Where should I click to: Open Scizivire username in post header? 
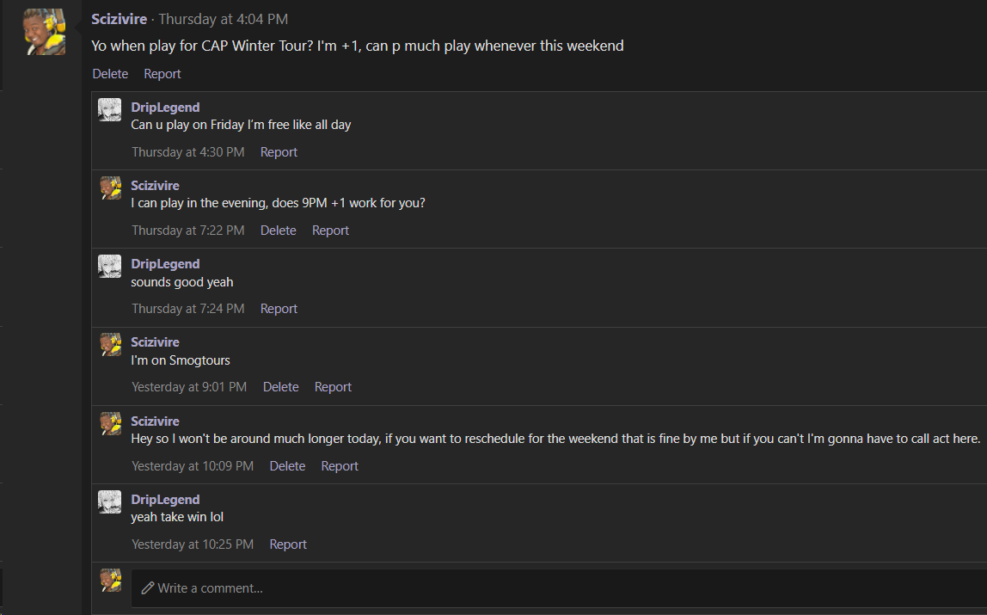pos(119,19)
